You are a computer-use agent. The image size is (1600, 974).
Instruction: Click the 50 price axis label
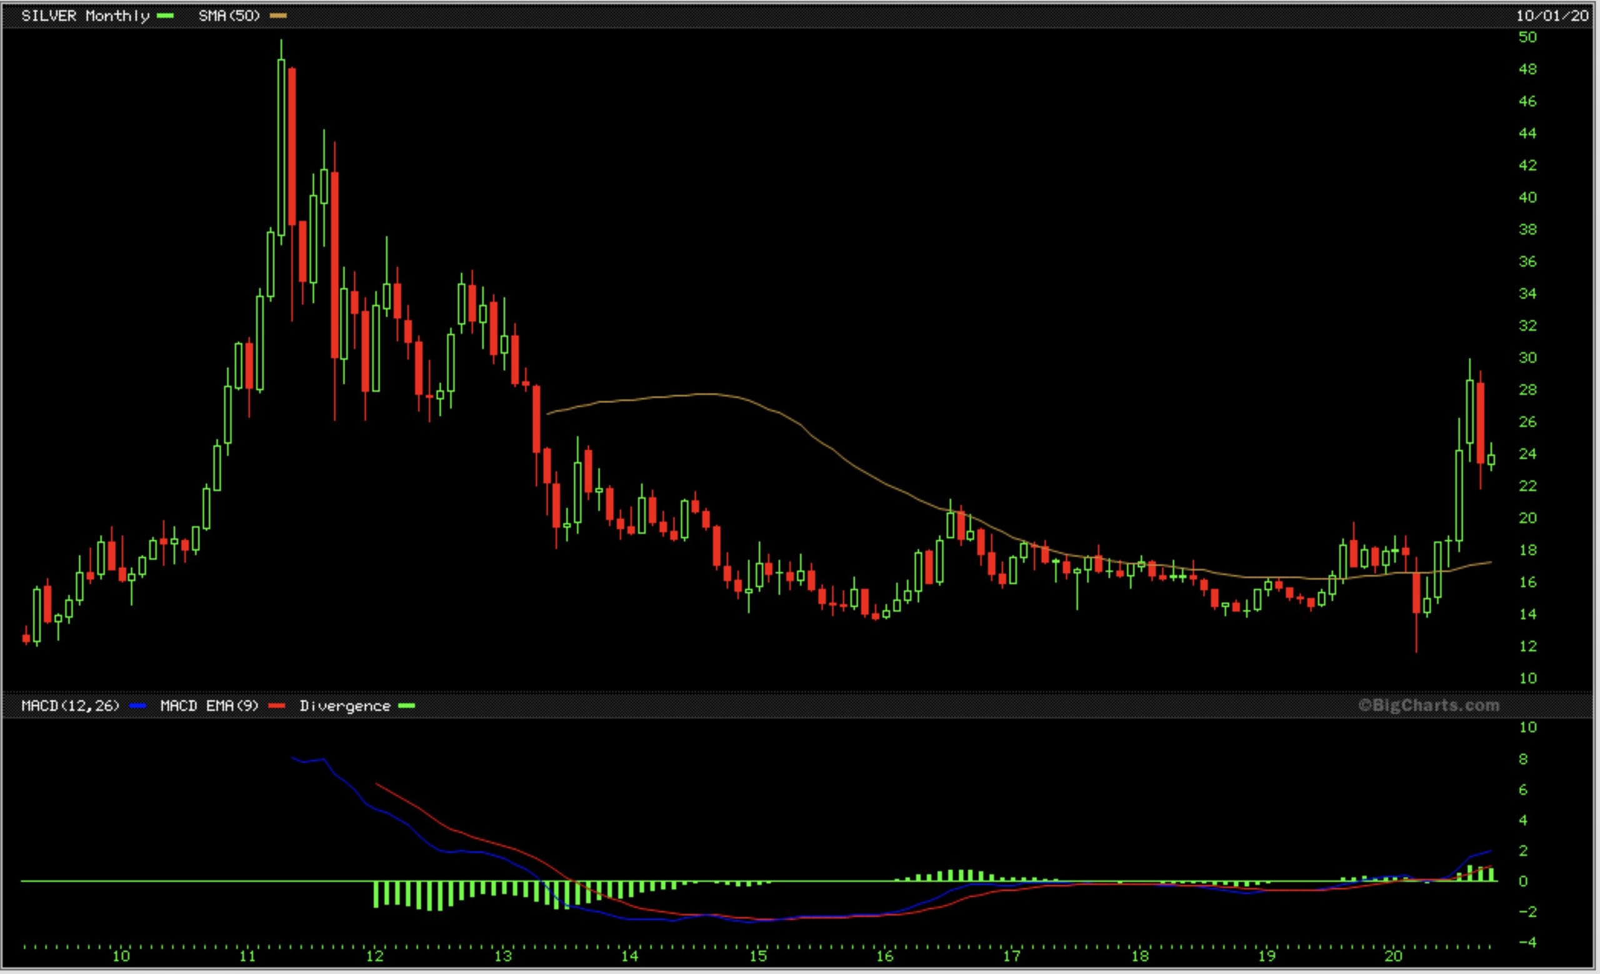(1527, 37)
